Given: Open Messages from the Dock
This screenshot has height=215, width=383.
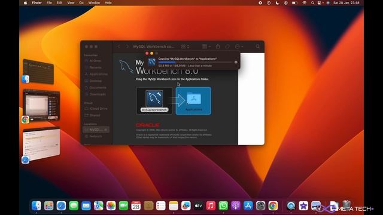Looking at the screenshot, I should point(74,205).
